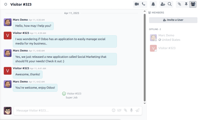
Task: Toggle the members list panel
Action: (193, 4)
